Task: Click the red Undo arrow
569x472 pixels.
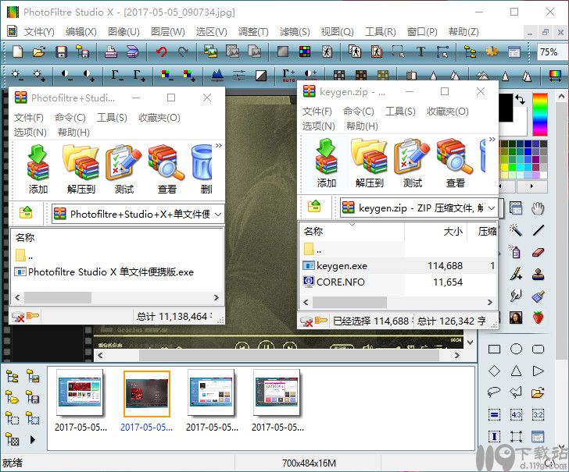Action: pos(162,51)
